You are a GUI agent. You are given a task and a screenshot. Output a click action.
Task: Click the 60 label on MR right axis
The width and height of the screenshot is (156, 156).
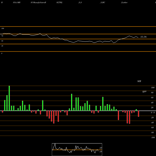[152, 98]
